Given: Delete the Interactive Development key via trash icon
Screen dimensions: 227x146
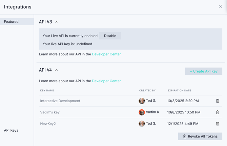Looking at the screenshot, I should click(x=218, y=101).
